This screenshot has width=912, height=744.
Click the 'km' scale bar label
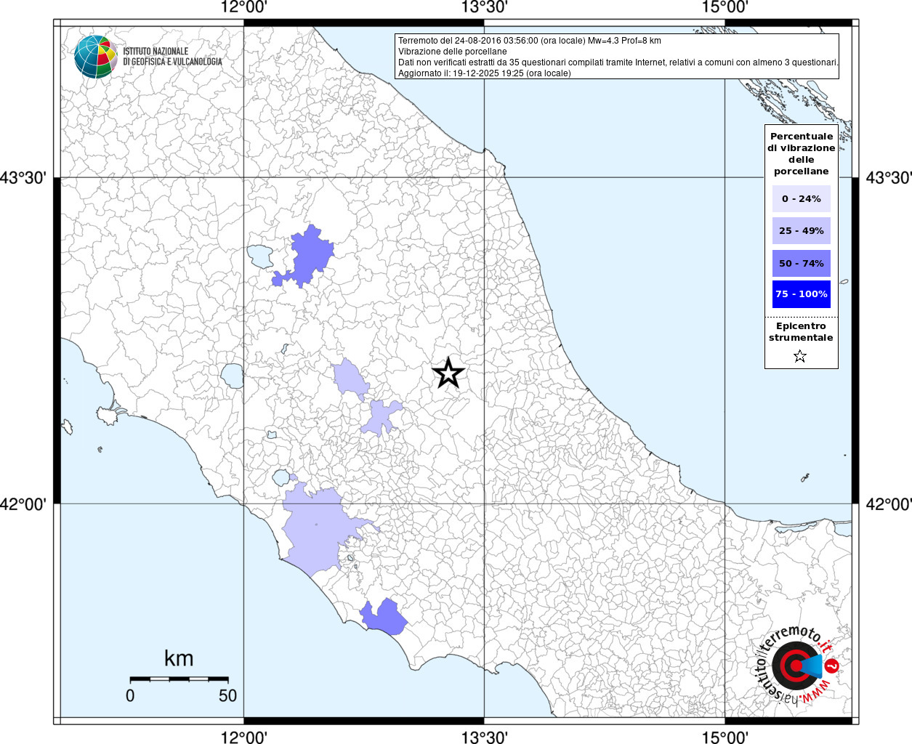(x=179, y=658)
